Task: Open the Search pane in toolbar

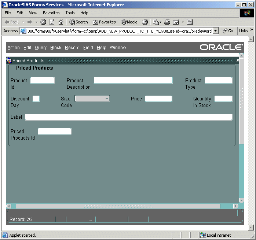Action: coord(78,22)
